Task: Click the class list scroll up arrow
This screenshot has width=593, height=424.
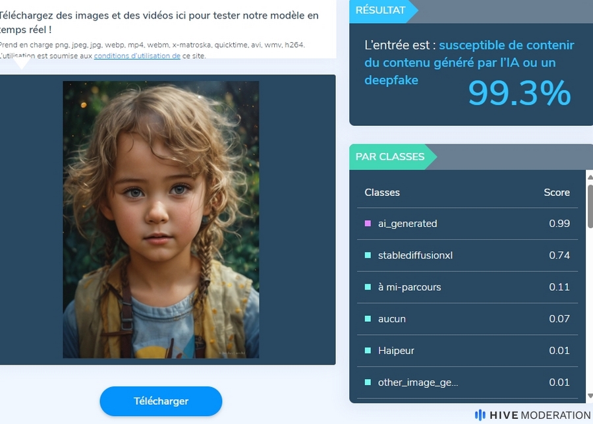Action: 590,177
